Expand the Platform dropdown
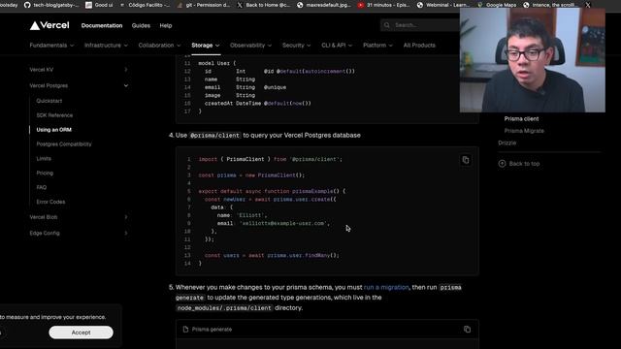 (377, 46)
